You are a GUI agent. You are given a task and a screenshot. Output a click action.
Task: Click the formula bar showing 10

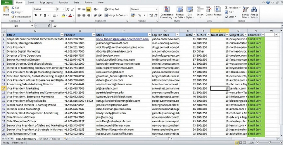166,26
